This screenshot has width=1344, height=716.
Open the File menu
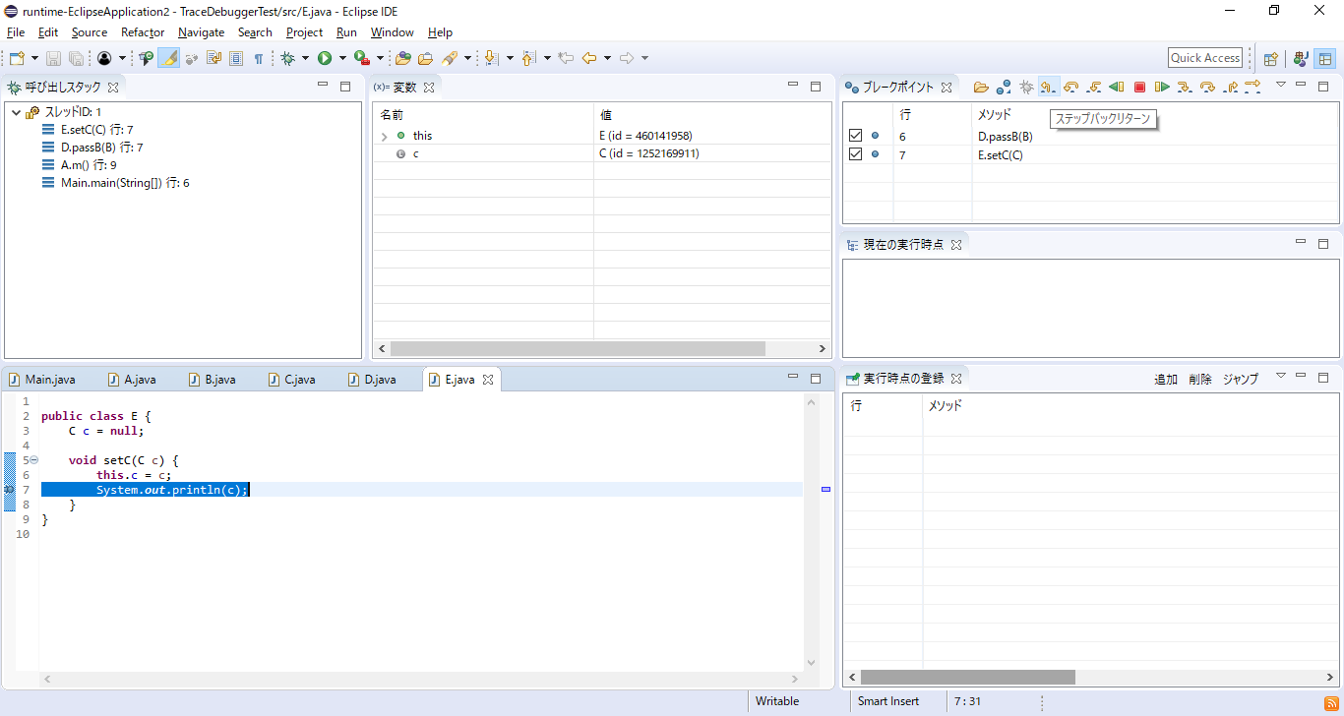[16, 32]
